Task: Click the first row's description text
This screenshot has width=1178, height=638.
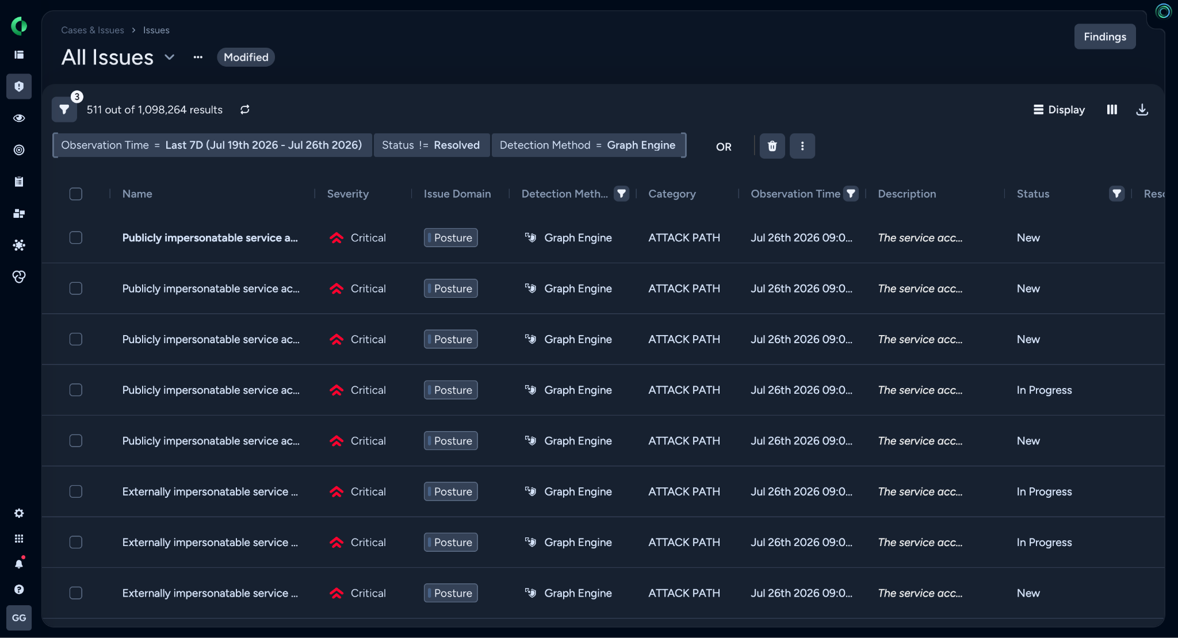Action: tap(920, 237)
